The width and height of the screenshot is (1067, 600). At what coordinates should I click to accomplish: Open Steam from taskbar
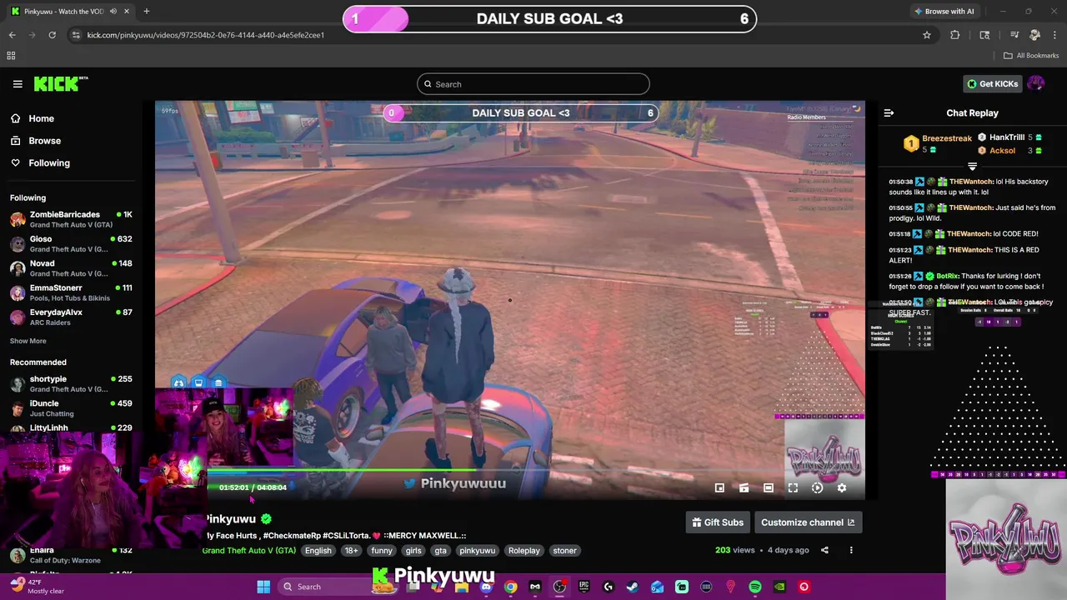(x=633, y=587)
